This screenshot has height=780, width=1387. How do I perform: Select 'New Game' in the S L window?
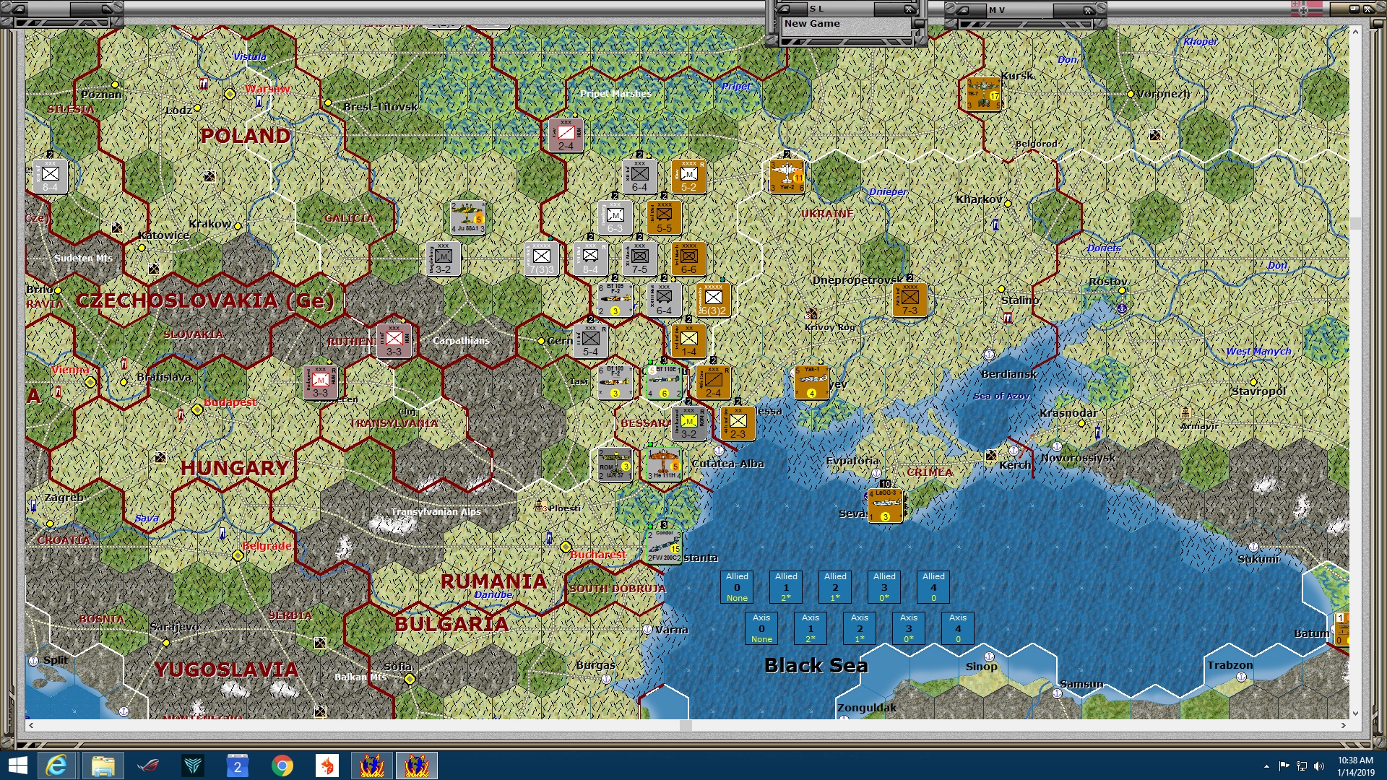tap(811, 23)
